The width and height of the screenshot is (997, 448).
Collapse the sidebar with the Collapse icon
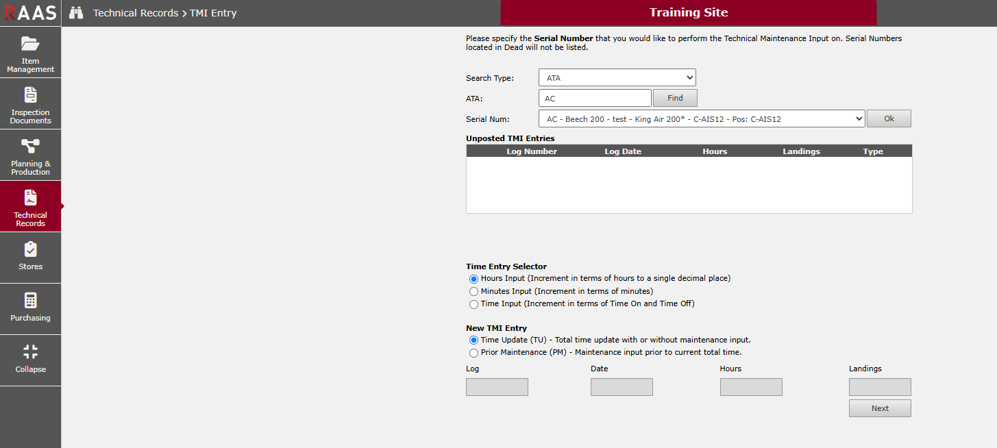tap(30, 353)
